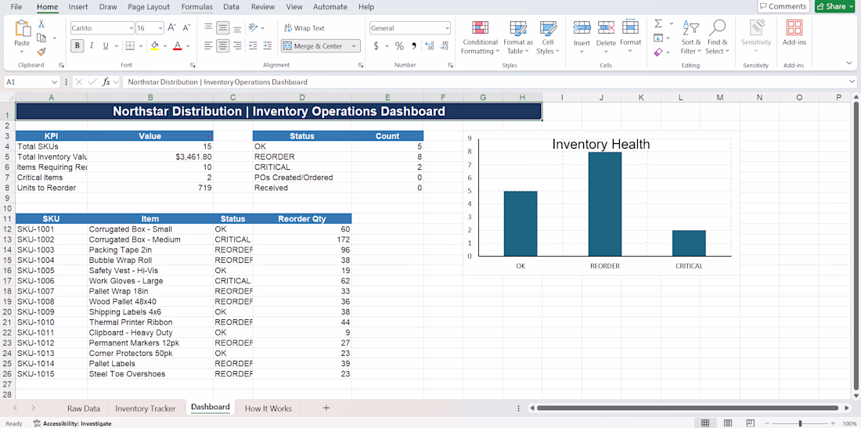The width and height of the screenshot is (861, 428).
Task: Click the Name Box A1
Action: click(32, 81)
